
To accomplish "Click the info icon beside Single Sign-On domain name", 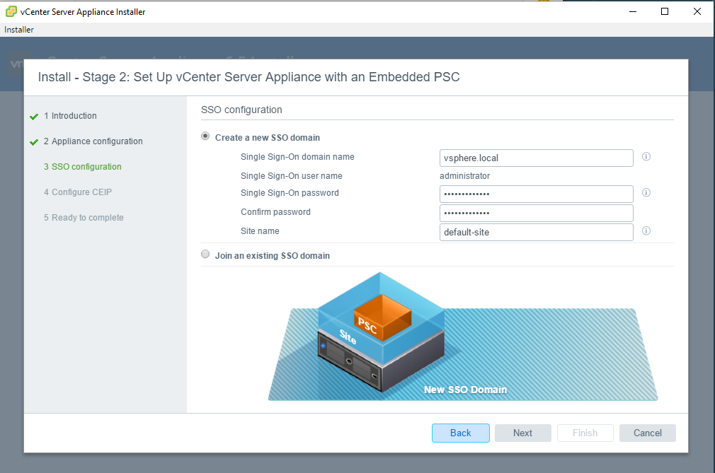I will [x=646, y=156].
